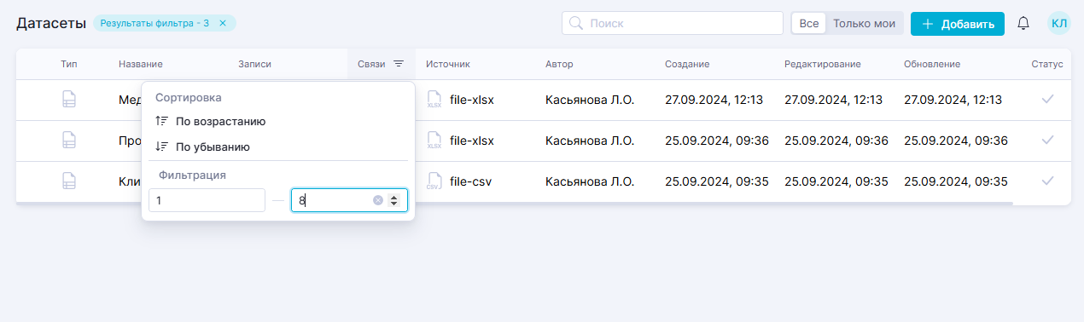This screenshot has height=322, width=1084.
Task: Remove the filter results chip with the x
Action: pos(223,23)
